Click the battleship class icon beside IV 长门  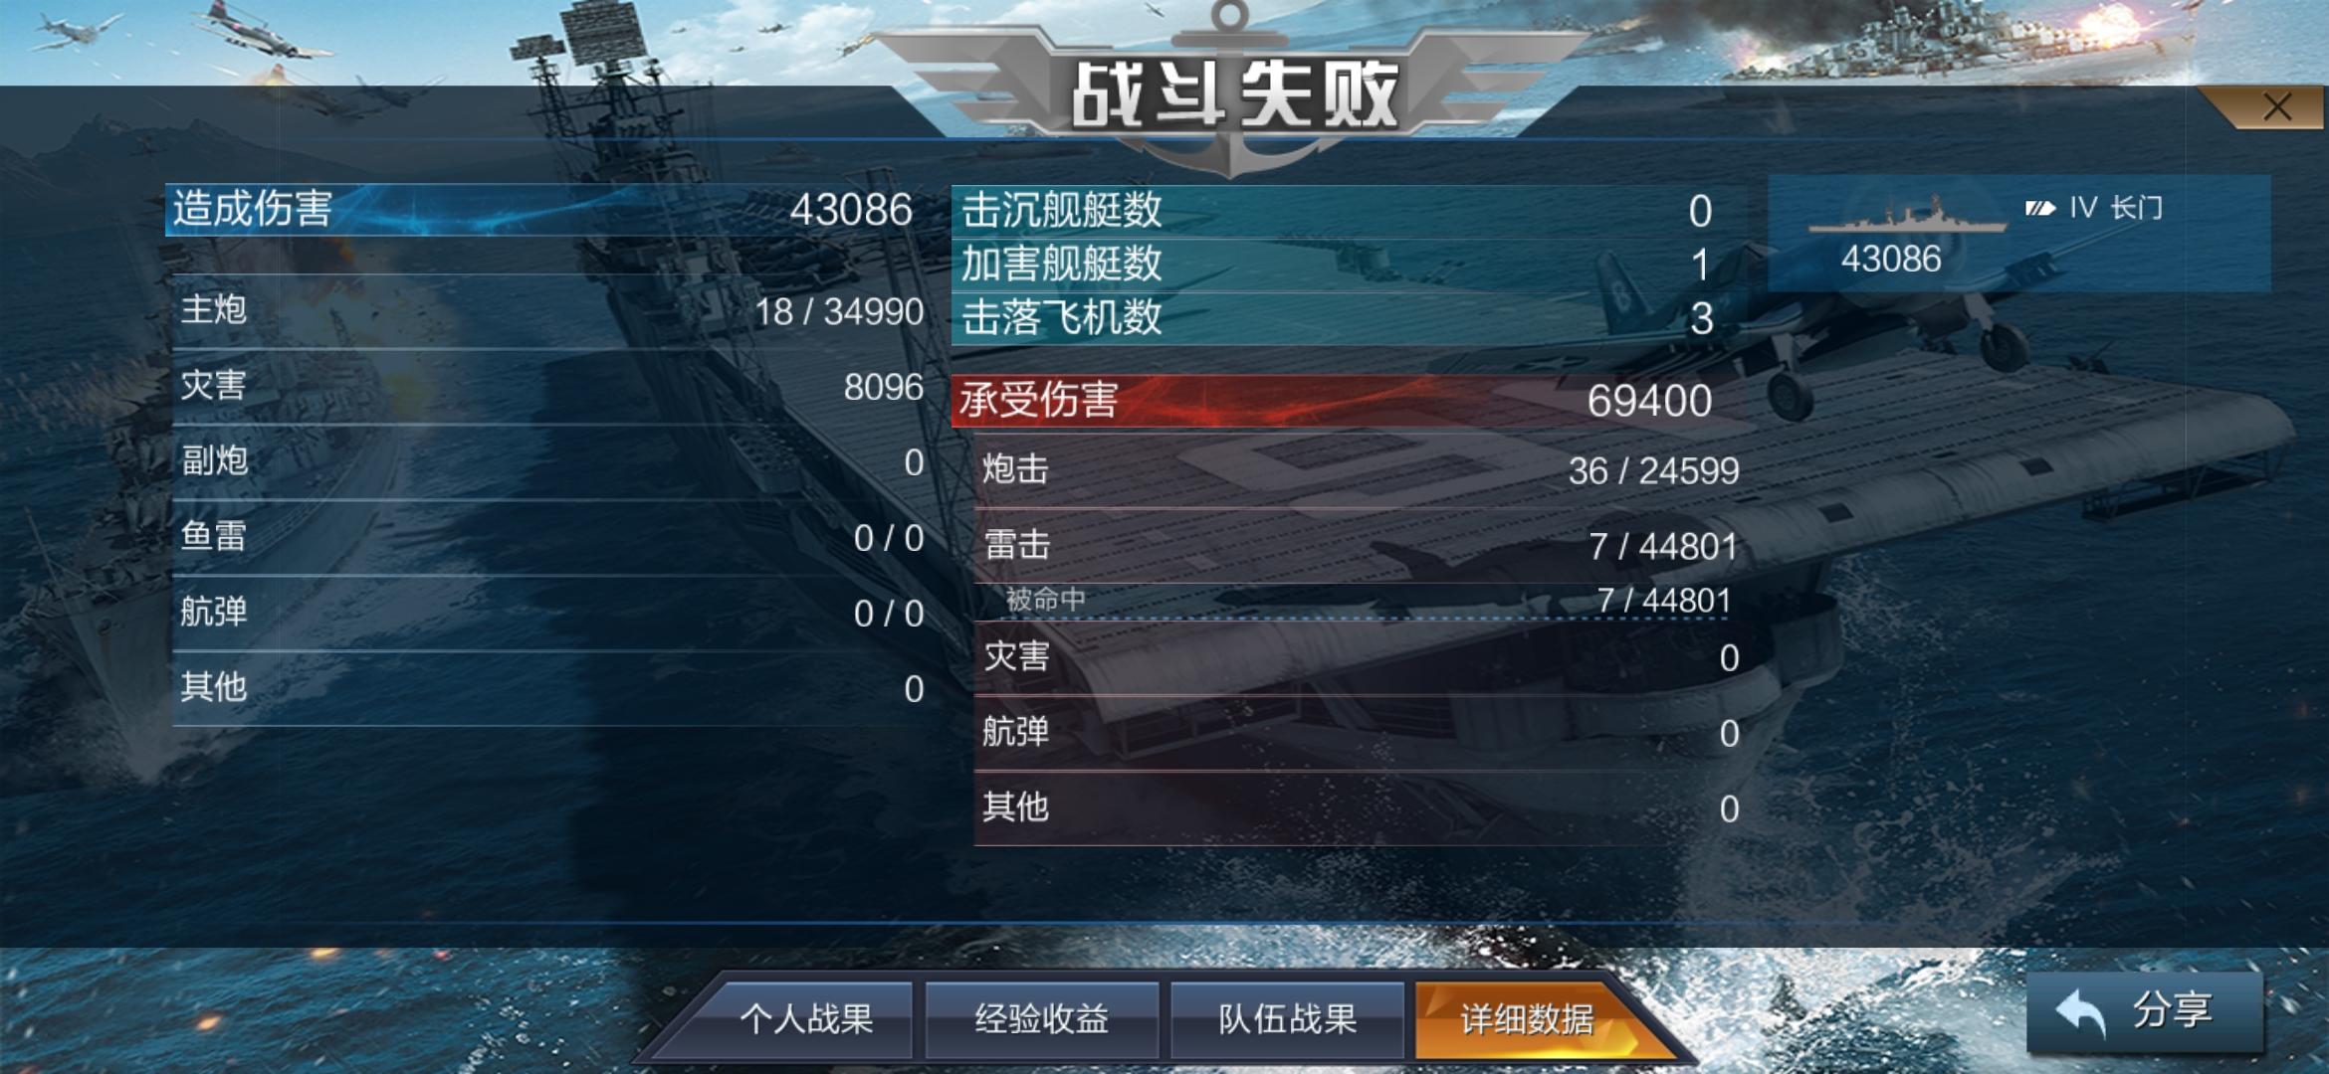pyautogui.click(x=2039, y=208)
